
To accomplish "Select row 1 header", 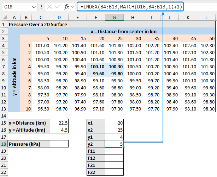I will click(x=4, y=24).
